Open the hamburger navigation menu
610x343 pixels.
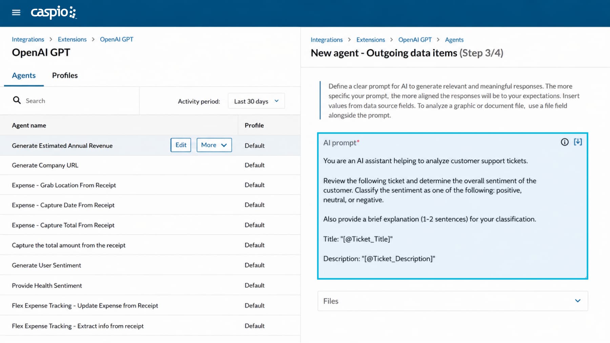point(16,13)
